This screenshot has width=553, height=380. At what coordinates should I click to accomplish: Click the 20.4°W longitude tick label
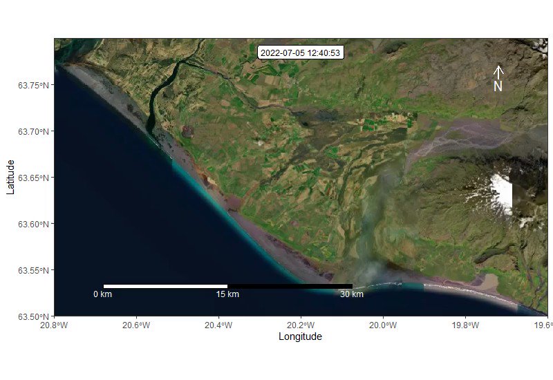218,325
